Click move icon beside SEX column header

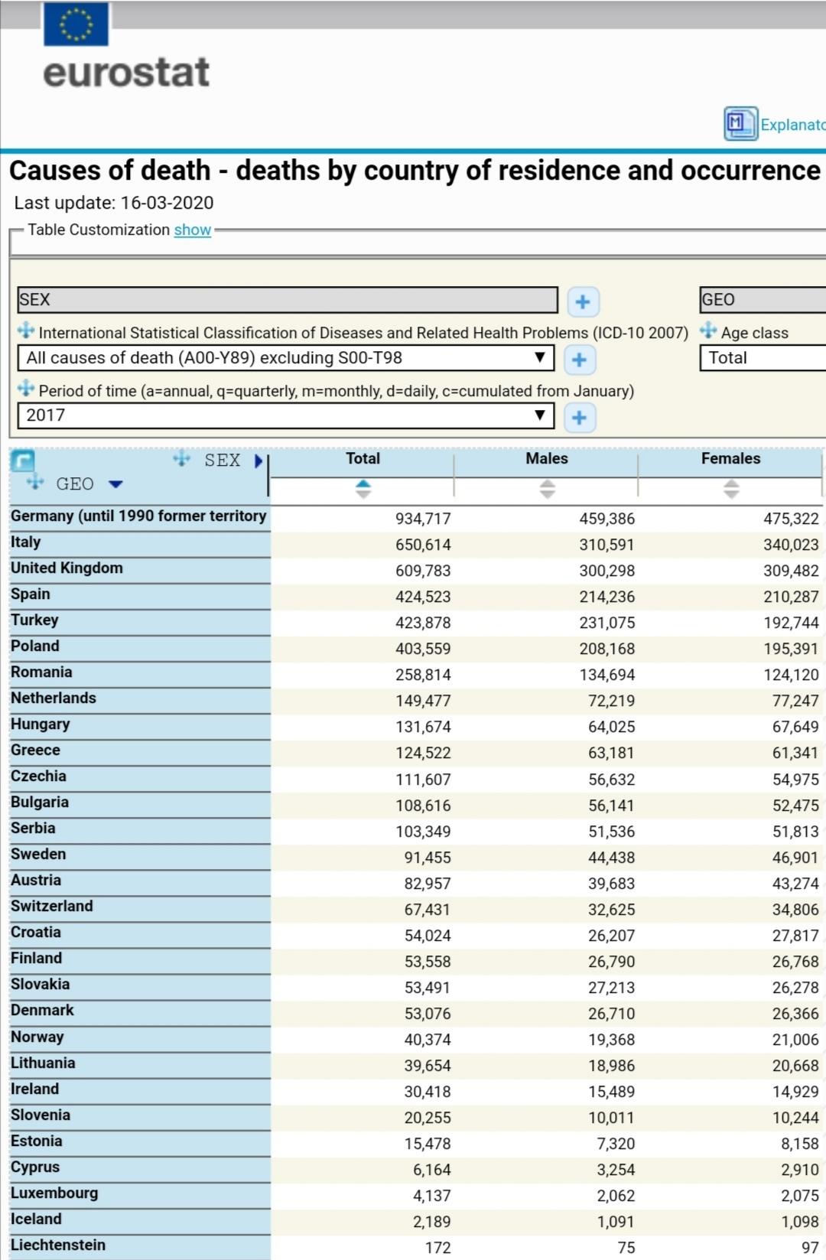tap(181, 459)
